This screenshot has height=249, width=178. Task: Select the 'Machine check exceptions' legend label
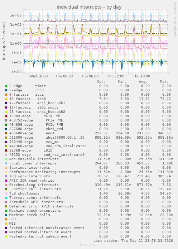(35, 211)
